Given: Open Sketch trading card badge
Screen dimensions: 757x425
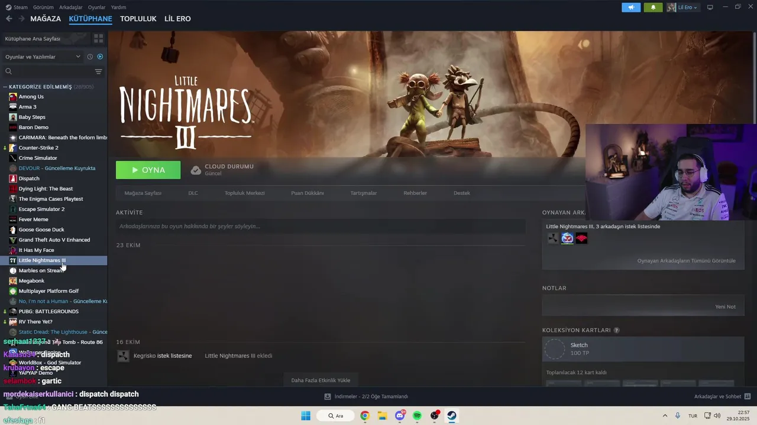Looking at the screenshot, I should (643, 349).
